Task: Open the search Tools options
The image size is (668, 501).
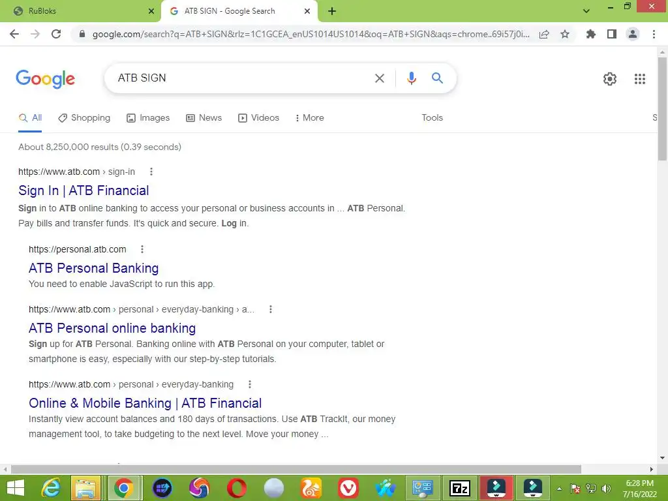Action: [x=432, y=118]
